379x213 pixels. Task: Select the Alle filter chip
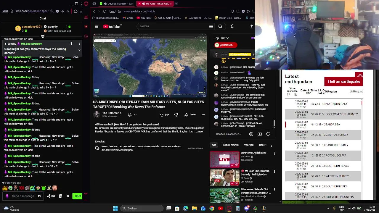coord(214,145)
